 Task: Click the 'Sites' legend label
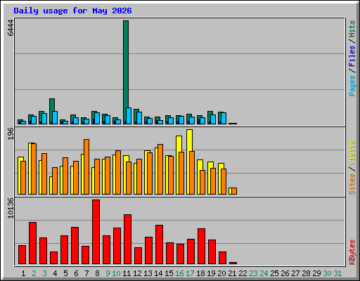tap(352, 184)
